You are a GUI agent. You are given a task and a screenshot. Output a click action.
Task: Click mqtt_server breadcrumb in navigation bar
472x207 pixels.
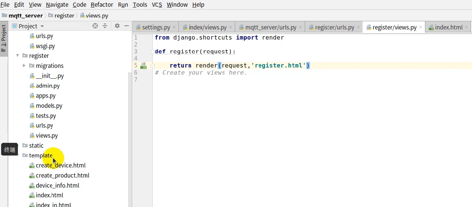[22, 16]
